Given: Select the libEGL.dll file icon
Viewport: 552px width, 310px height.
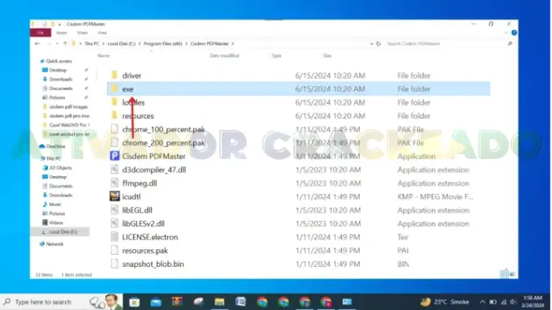Looking at the screenshot, I should click(114, 210).
